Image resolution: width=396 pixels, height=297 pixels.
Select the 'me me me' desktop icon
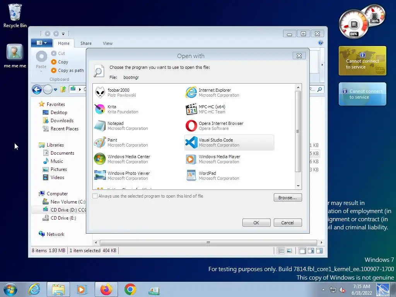tap(15, 56)
